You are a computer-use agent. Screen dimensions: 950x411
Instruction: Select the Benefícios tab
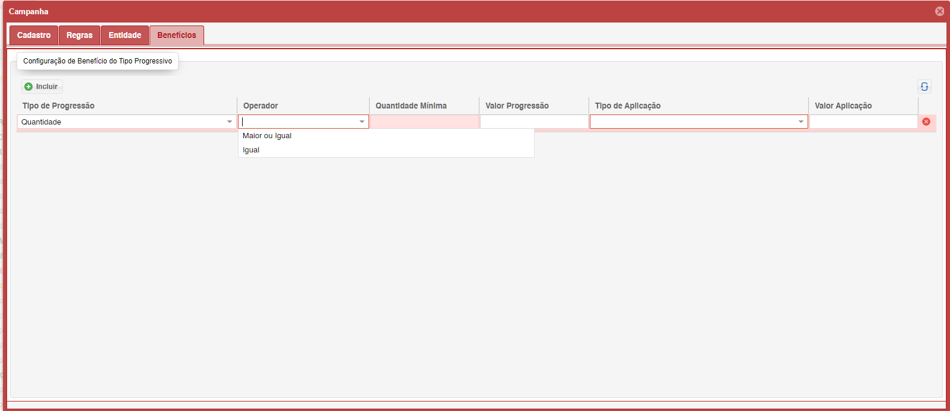pyautogui.click(x=176, y=35)
